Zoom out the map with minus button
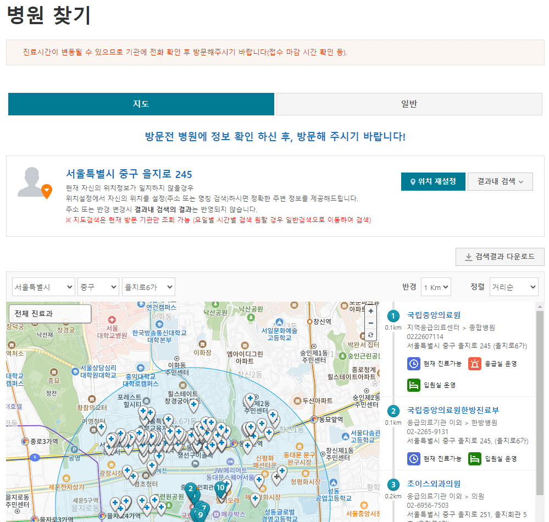Viewport: 549px width, 522px height. [371, 323]
